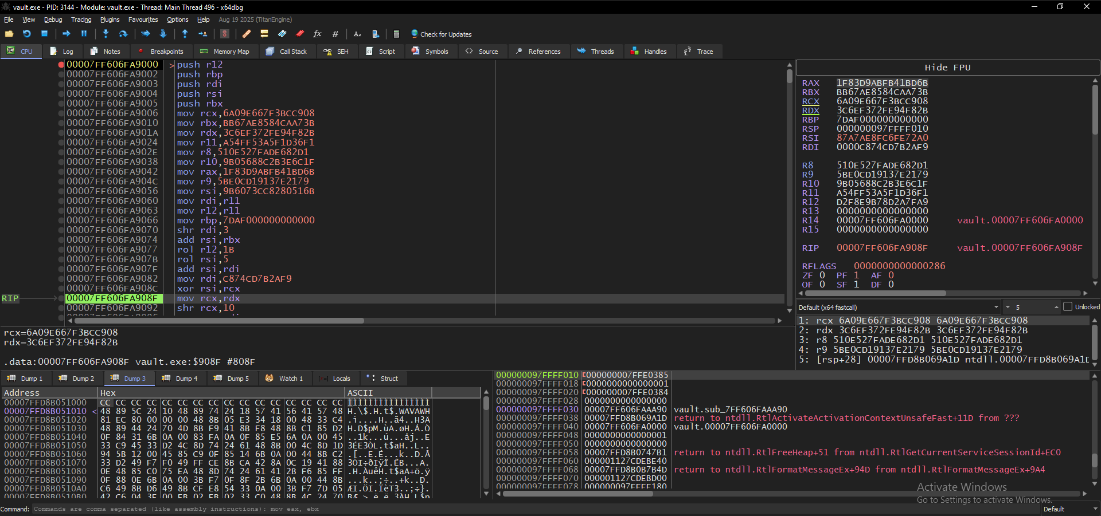
Task: Open the argument count dropdown arrow
Action: tap(1008, 307)
